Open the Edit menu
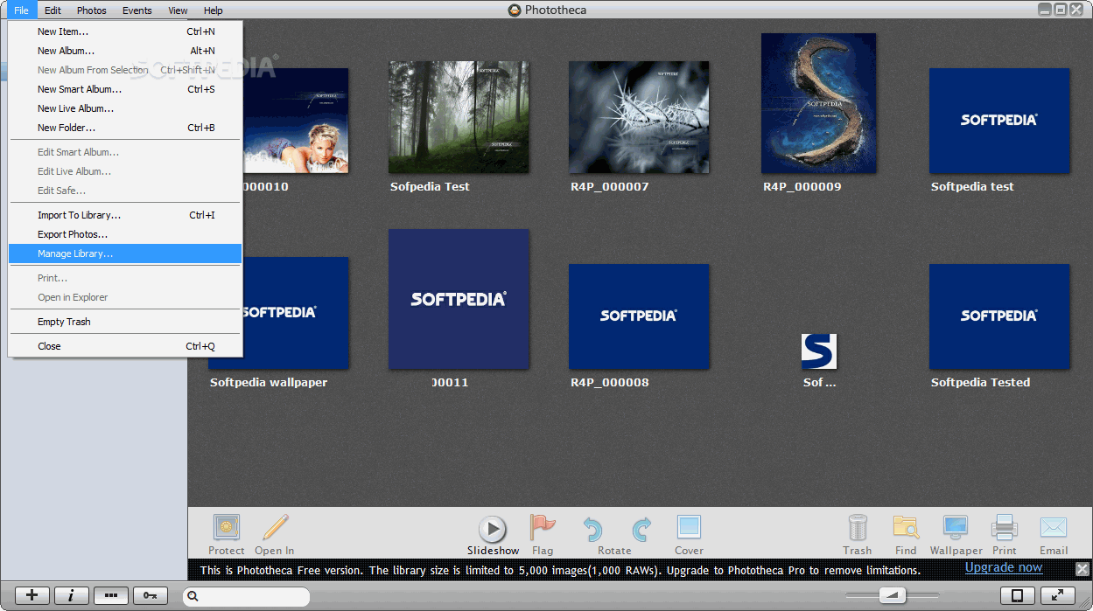This screenshot has width=1093, height=611. [53, 10]
